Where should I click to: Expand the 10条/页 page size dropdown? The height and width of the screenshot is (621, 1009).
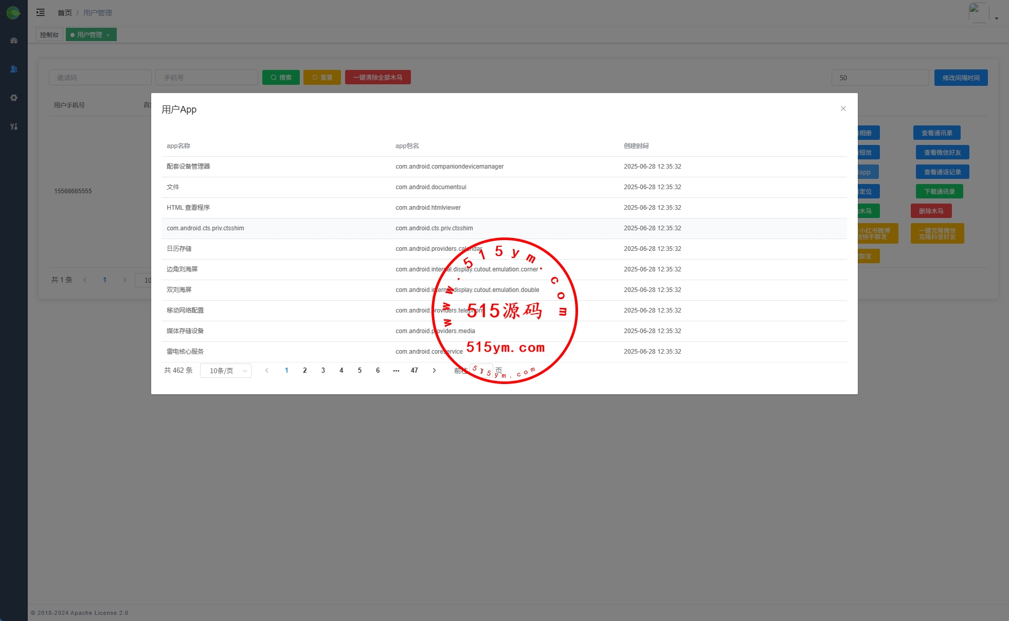(226, 371)
